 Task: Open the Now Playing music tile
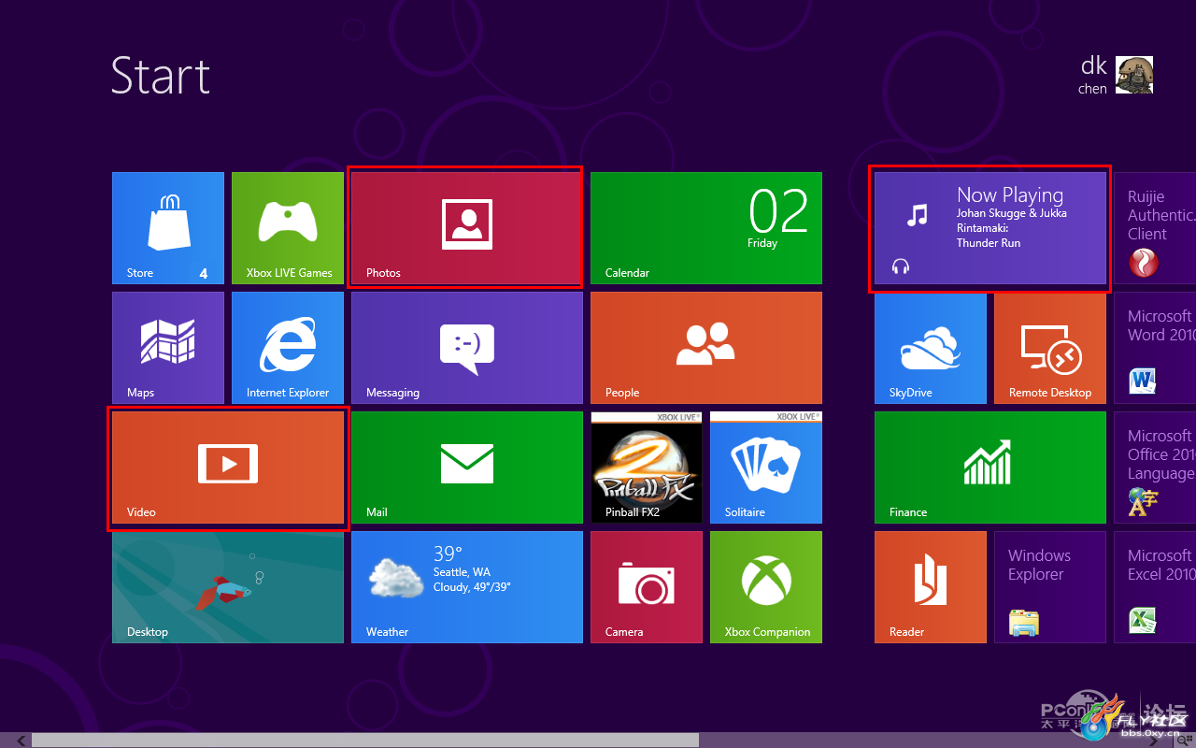click(990, 228)
